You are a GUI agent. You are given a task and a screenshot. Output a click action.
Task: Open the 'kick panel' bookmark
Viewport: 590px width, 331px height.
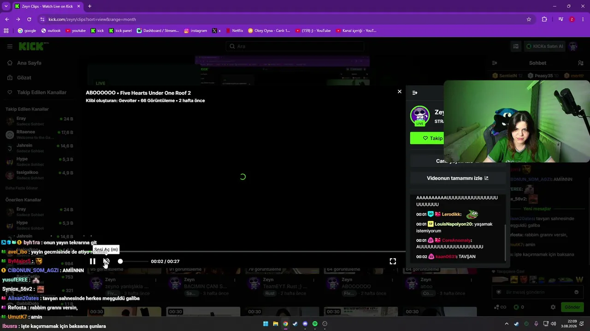tap(120, 31)
